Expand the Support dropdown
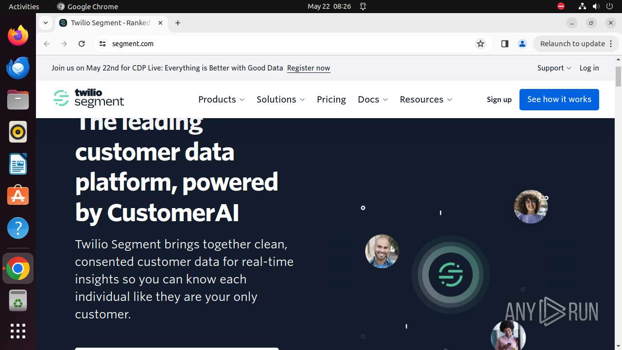The height and width of the screenshot is (350, 622). tap(554, 68)
